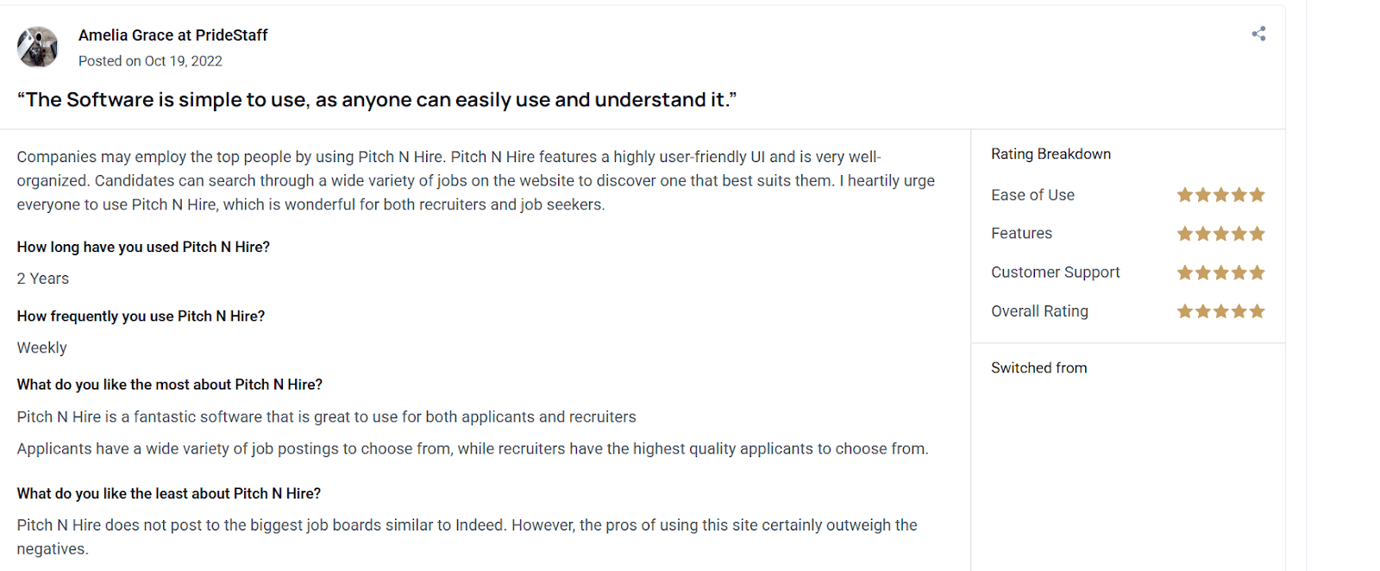Screen dimensions: 1380x571
Task: Click the first star of Overall Rating
Action: [1185, 311]
